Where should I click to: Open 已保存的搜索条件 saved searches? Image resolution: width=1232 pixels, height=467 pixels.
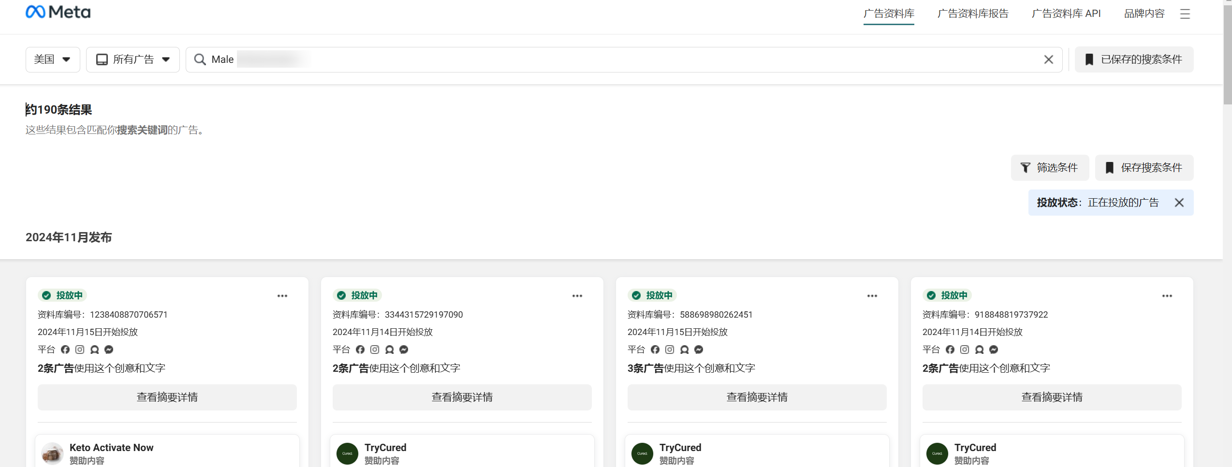pyautogui.click(x=1134, y=59)
